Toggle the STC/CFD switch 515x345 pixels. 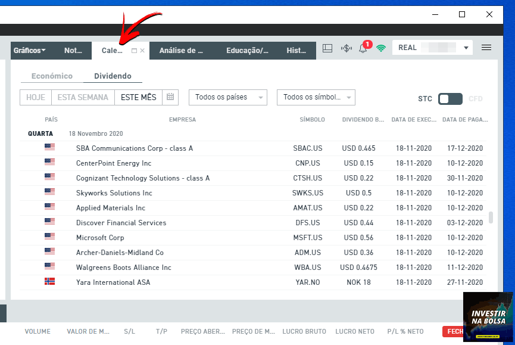[450, 99]
